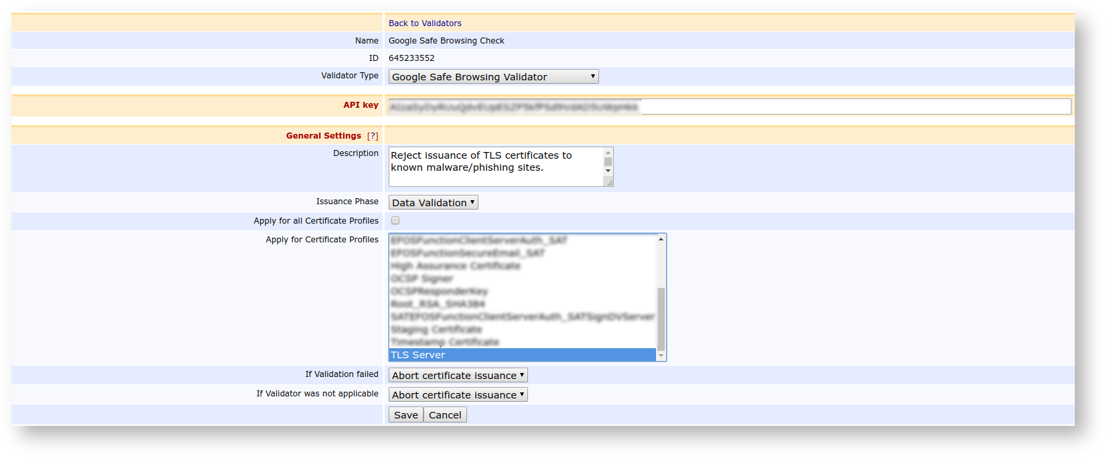Image resolution: width=1107 pixels, height=458 pixels.
Task: Click the profiles list scrollbar thumb
Action: [661, 319]
